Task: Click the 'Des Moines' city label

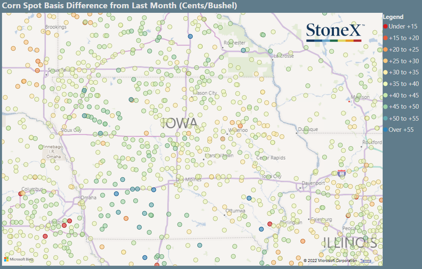Action: tap(188, 179)
